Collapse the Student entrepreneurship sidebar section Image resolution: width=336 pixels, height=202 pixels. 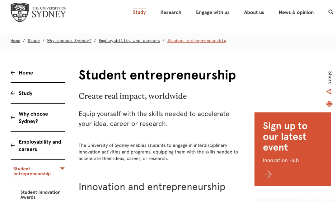pyautogui.click(x=62, y=169)
